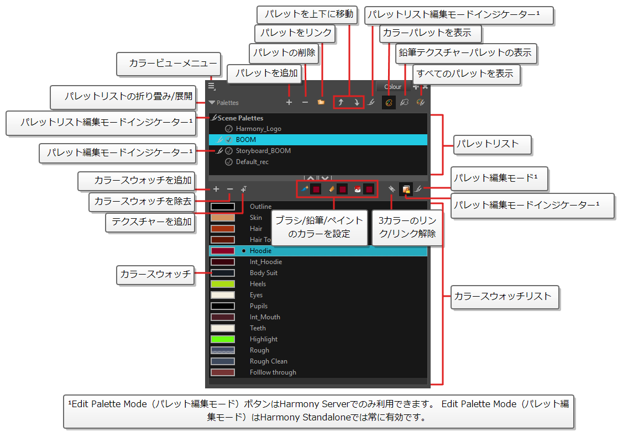The image size is (623, 437).
Task: Click the palette list edit mode indicator icon
Action: 371,102
